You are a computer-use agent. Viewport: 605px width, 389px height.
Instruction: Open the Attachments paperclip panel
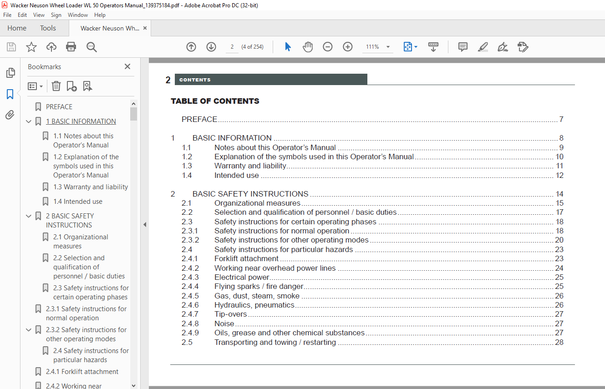pos(10,115)
